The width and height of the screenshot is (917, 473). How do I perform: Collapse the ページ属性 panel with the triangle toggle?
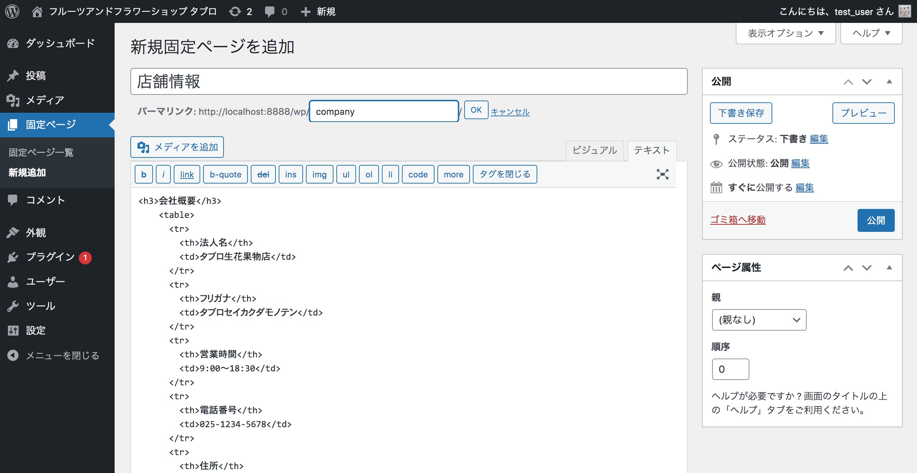click(889, 268)
